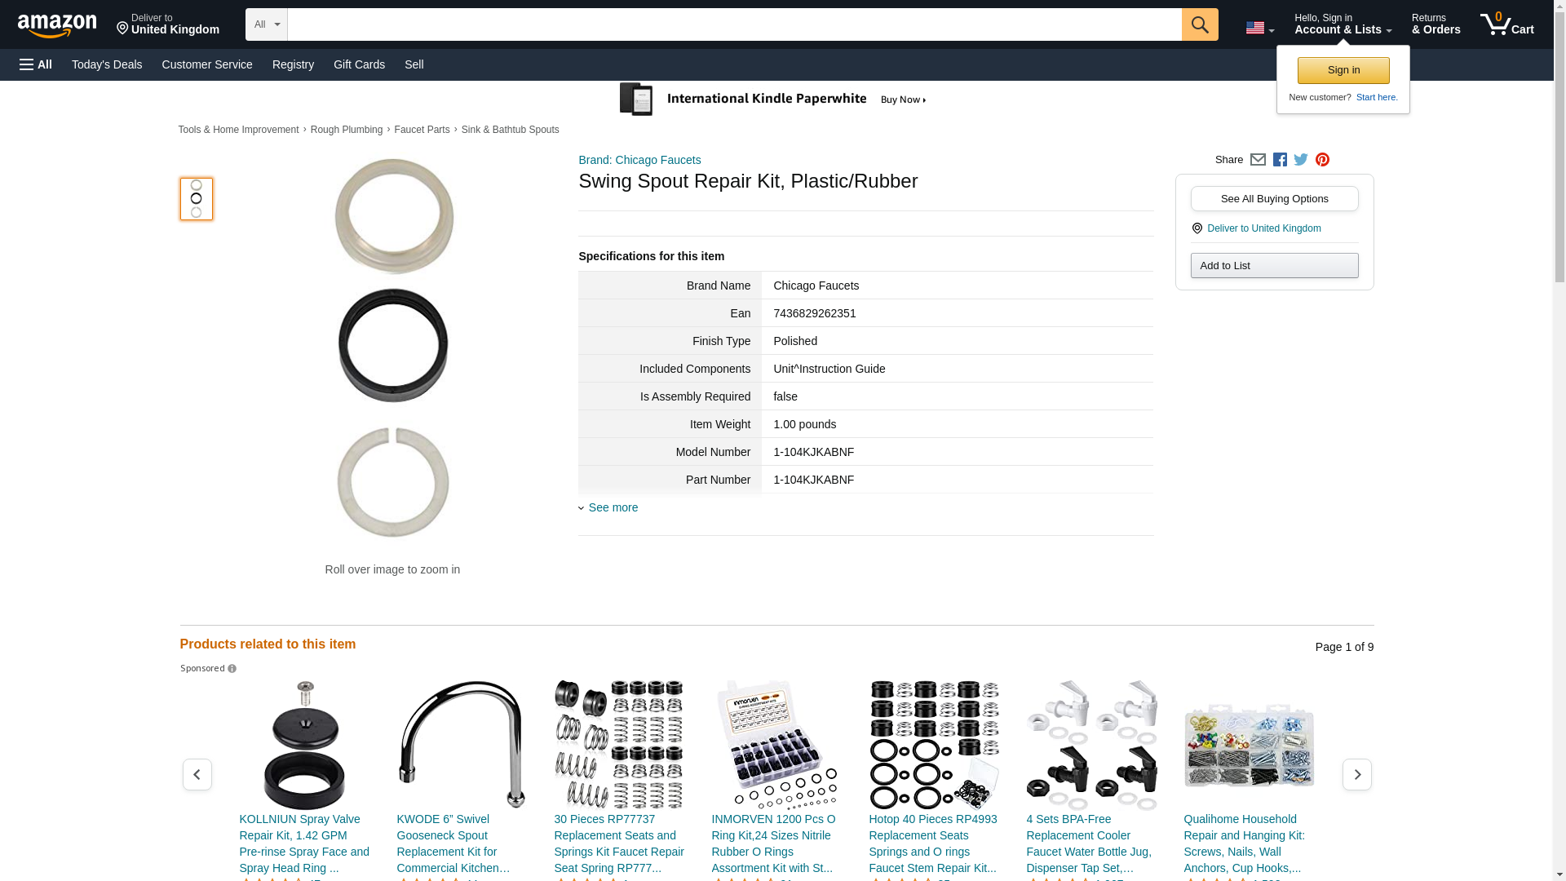Screen dimensions: 1566x881
Task: Select the product image thumbnail
Action: (196, 199)
